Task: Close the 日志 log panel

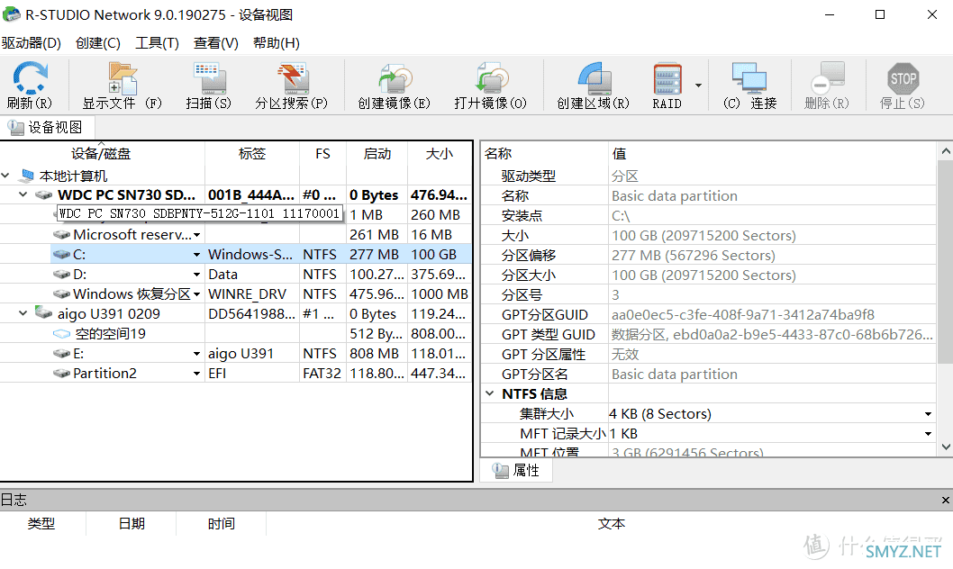Action: [945, 501]
